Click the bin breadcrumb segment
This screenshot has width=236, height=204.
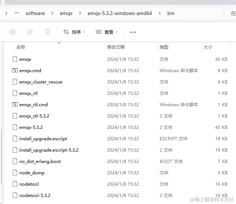171,14
